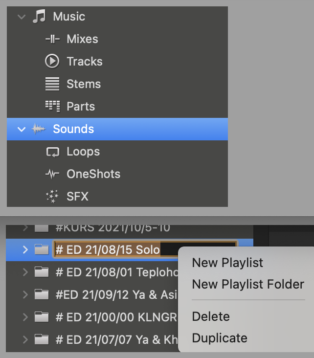Select the Loops loop-arrow icon
The height and width of the screenshot is (358, 314).
pos(52,152)
